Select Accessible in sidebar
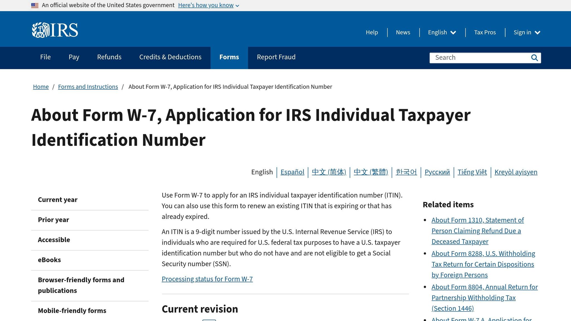Screen dimensions: 571x321 90,240
